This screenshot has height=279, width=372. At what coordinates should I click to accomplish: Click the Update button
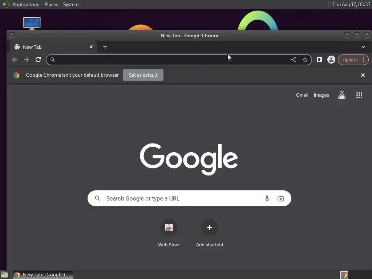pos(350,60)
